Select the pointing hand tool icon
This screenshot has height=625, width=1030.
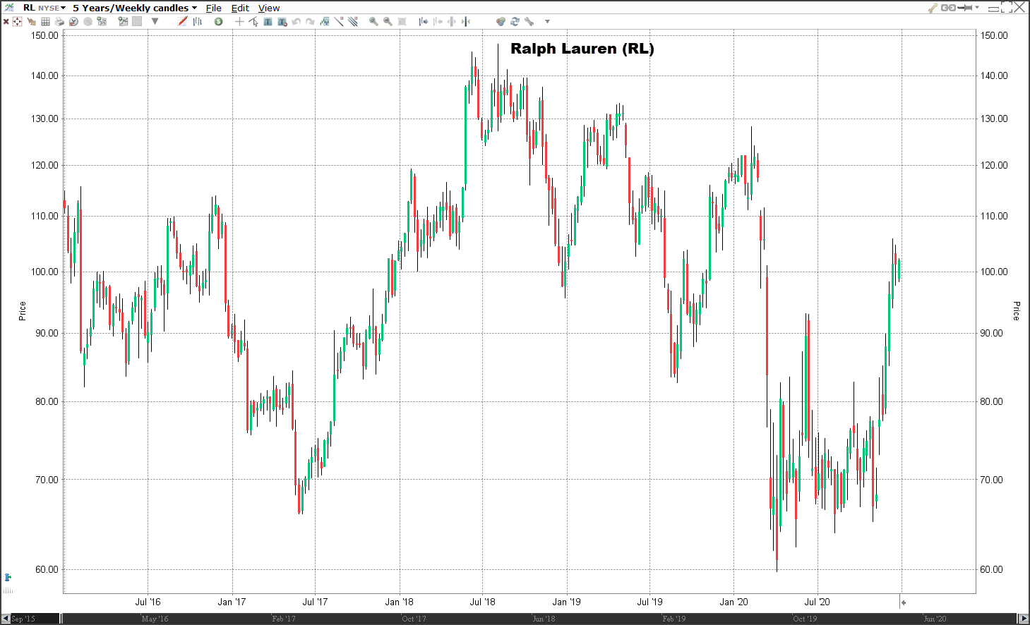pyautogui.click(x=31, y=22)
